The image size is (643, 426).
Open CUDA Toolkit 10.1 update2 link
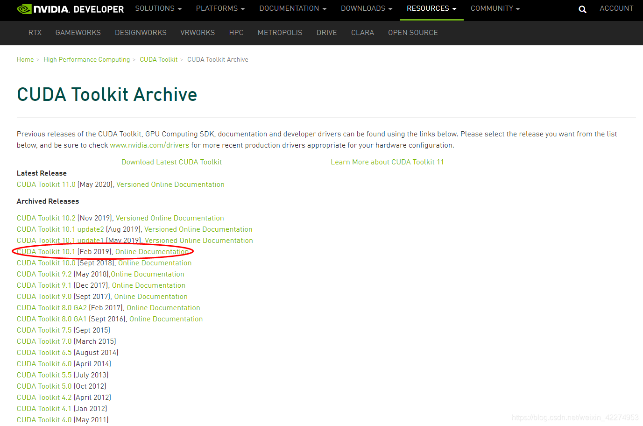click(x=60, y=229)
